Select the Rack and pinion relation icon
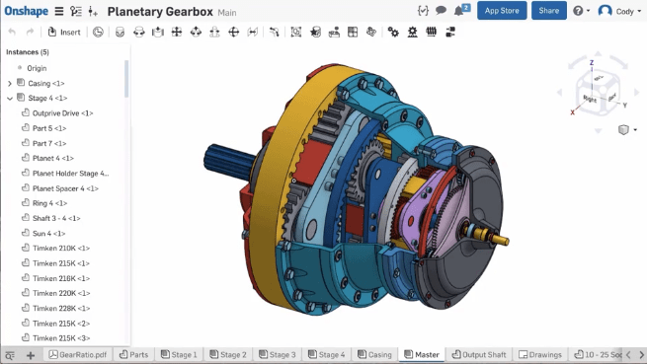This screenshot has width=647, height=364. point(412,32)
